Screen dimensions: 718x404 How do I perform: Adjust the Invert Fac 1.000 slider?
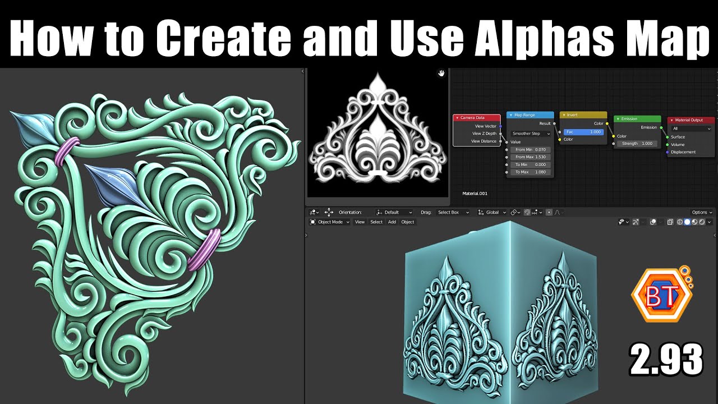coord(583,132)
